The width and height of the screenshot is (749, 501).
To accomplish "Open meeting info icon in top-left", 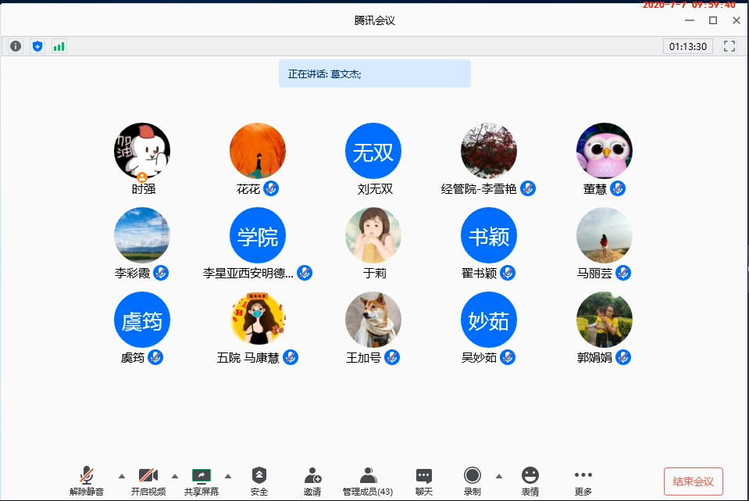I will [x=16, y=46].
